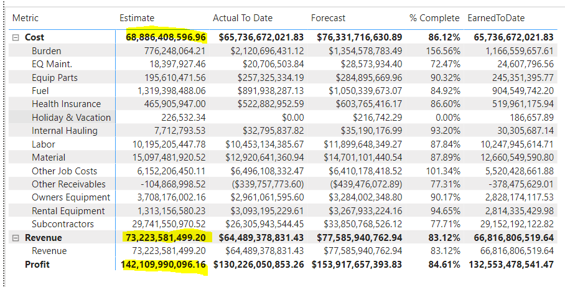The width and height of the screenshot is (565, 287).
Task: Click the Material % Complete cell
Action: (446, 158)
